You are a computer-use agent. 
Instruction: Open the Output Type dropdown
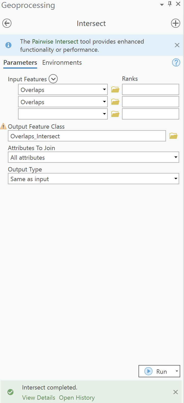[x=176, y=179]
